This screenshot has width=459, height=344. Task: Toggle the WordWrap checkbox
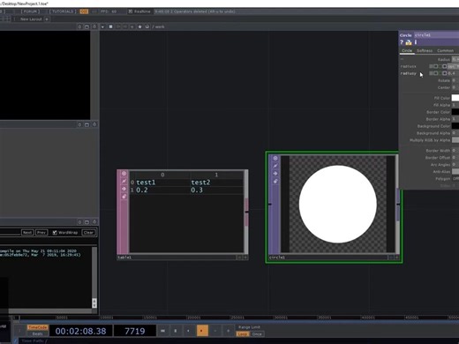click(x=55, y=233)
